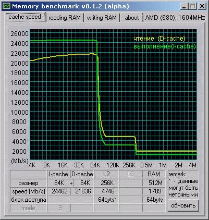This screenshot has height=220, width=209.
Task: Minimize the Memory benchmark window
Action: (184, 6)
